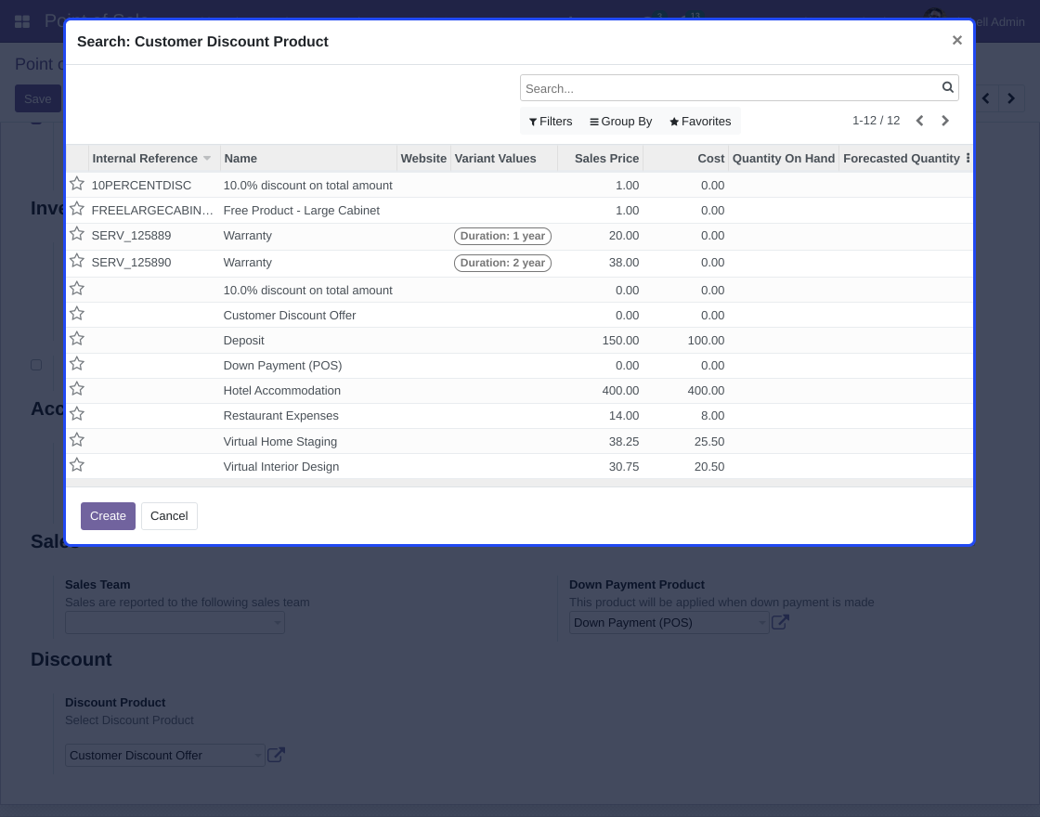The image size is (1040, 817).
Task: Open external link for Discount Product
Action: pyautogui.click(x=276, y=755)
